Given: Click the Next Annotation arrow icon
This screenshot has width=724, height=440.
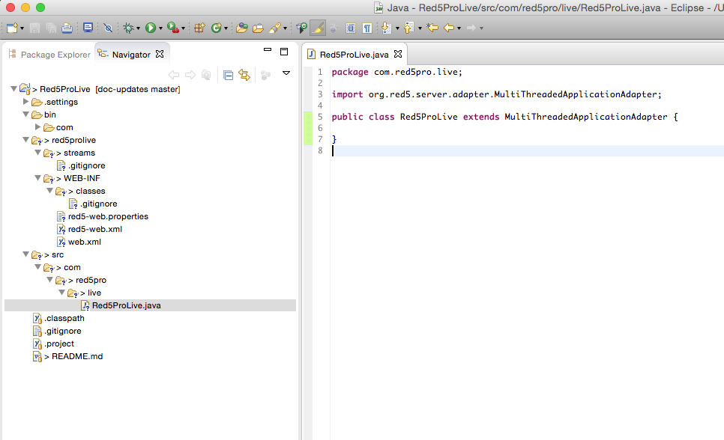Looking at the screenshot, I should 387,28.
